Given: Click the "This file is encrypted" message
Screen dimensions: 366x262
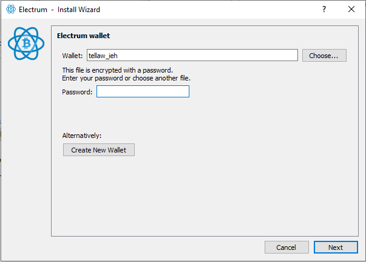Looking at the screenshot, I should (118, 70).
